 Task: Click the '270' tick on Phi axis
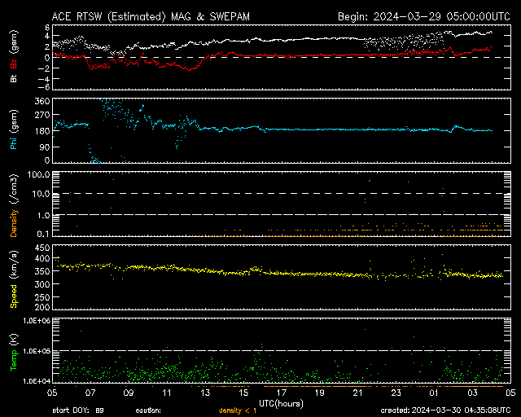pos(42,116)
